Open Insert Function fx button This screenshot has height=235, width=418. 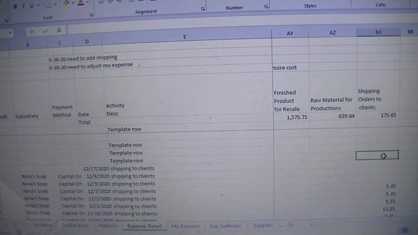click(59, 30)
